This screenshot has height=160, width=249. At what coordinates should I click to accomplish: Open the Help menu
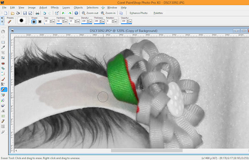(124, 7)
